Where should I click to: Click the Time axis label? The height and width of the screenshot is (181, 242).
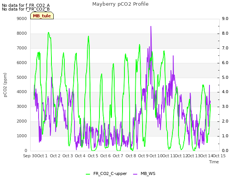(214, 162)
